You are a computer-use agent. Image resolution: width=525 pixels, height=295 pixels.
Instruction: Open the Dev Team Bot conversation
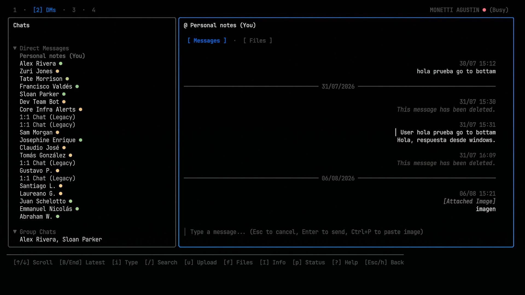(39, 102)
